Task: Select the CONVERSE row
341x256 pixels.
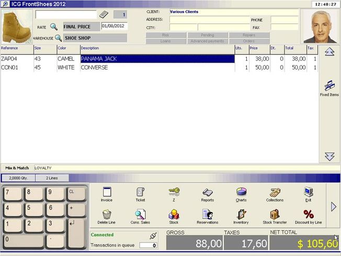Action: click(x=159, y=68)
